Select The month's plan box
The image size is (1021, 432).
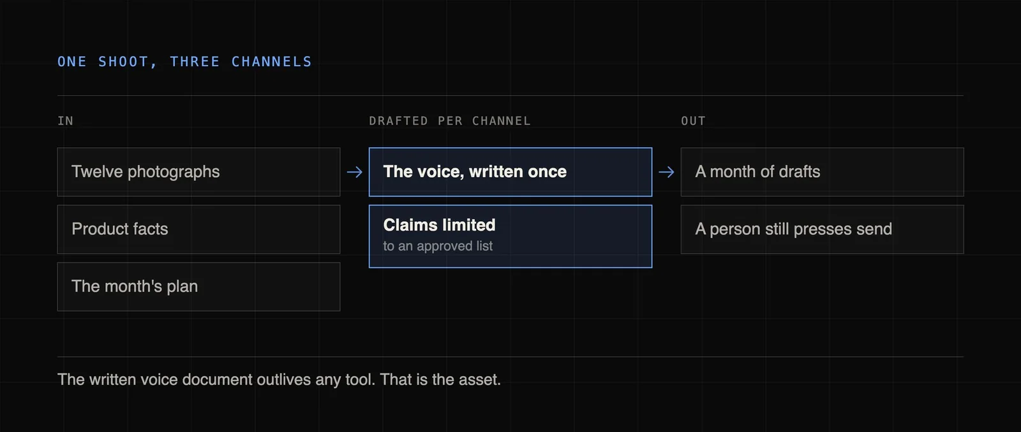pyautogui.click(x=198, y=287)
